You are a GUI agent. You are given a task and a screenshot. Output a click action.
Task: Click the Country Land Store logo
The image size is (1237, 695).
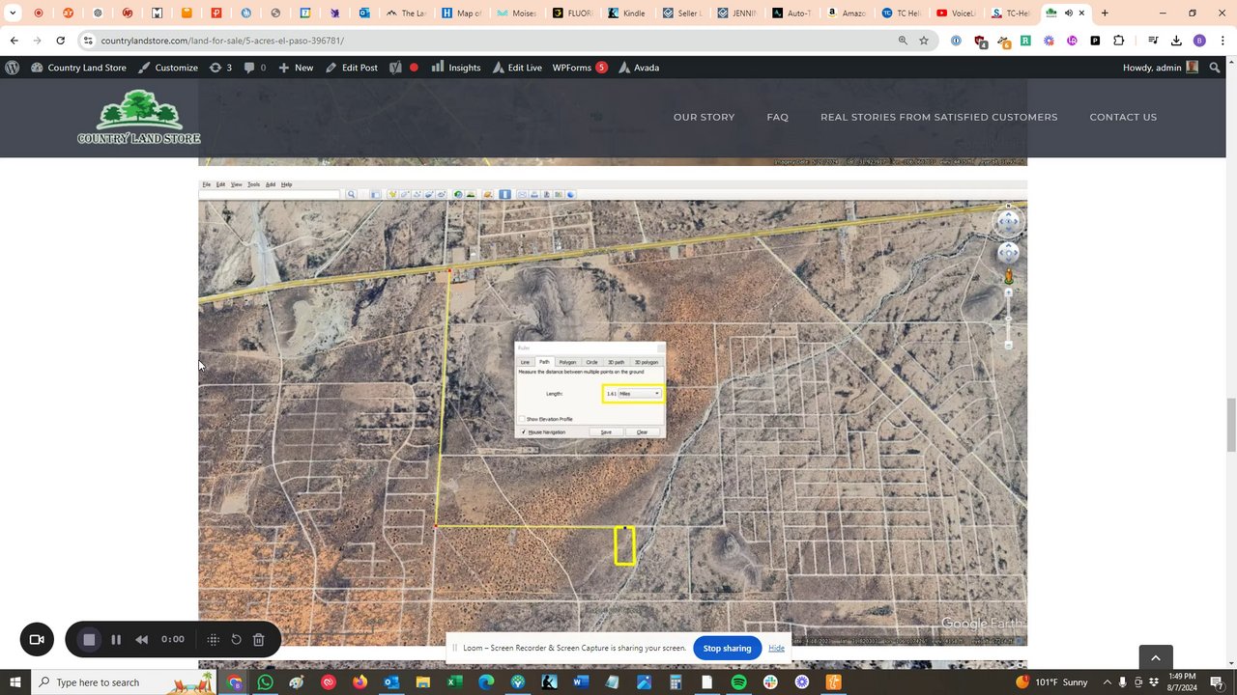click(x=138, y=117)
